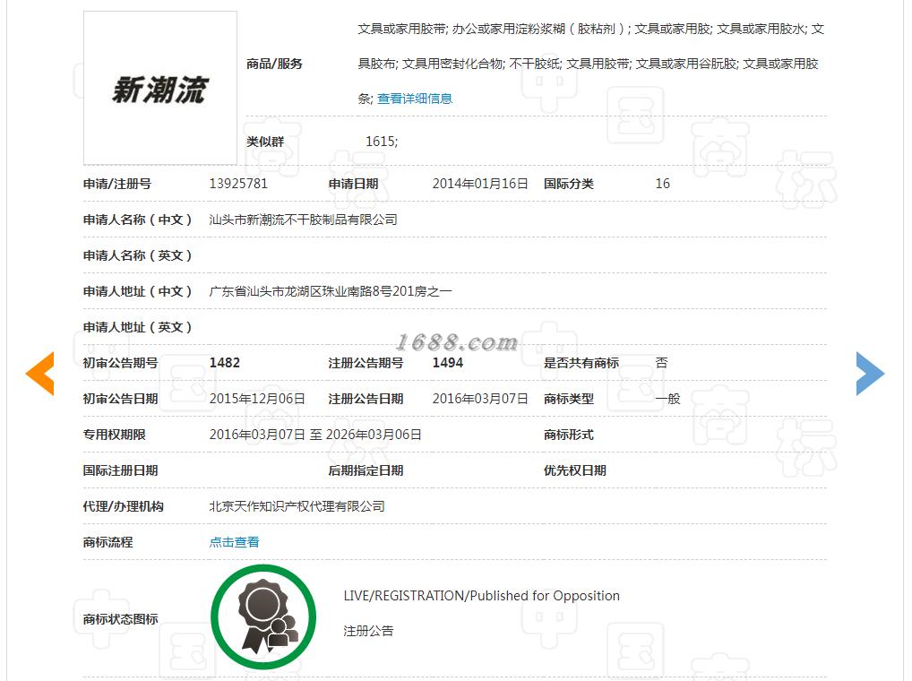Screen dimensions: 912x681
Task: Select 注册公告 status text
Action: 368,631
